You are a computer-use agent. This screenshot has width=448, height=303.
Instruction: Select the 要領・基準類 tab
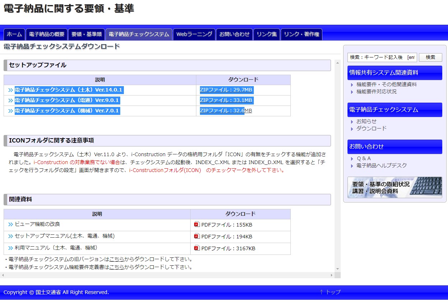coord(87,34)
